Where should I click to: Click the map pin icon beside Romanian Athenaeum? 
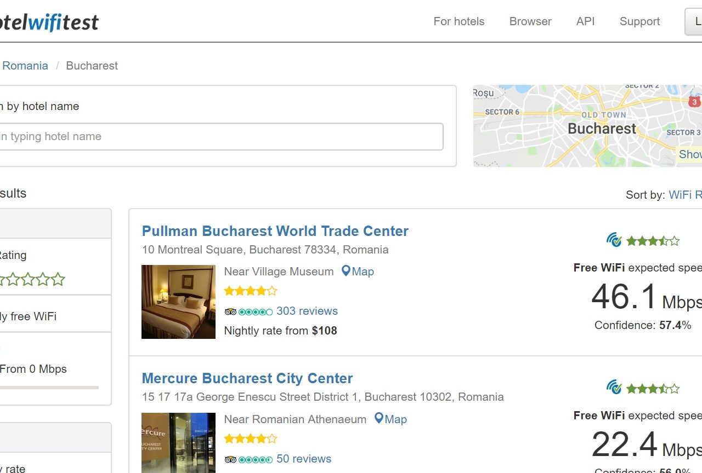378,419
